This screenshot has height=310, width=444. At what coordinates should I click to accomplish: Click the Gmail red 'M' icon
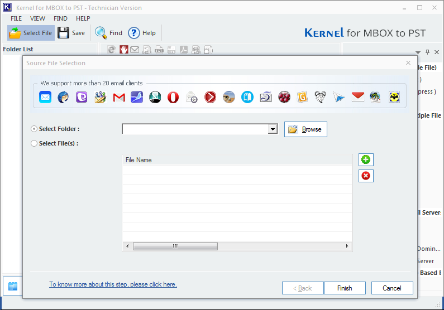click(x=119, y=98)
